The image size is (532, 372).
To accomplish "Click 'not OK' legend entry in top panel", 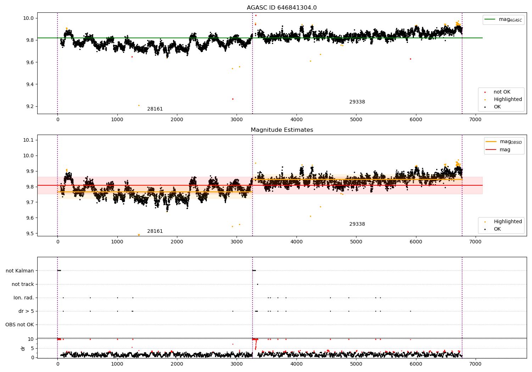I will pos(501,92).
